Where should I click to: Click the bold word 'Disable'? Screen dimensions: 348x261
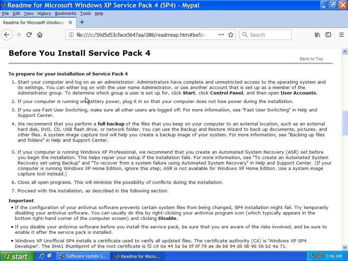pyautogui.click(x=167, y=219)
